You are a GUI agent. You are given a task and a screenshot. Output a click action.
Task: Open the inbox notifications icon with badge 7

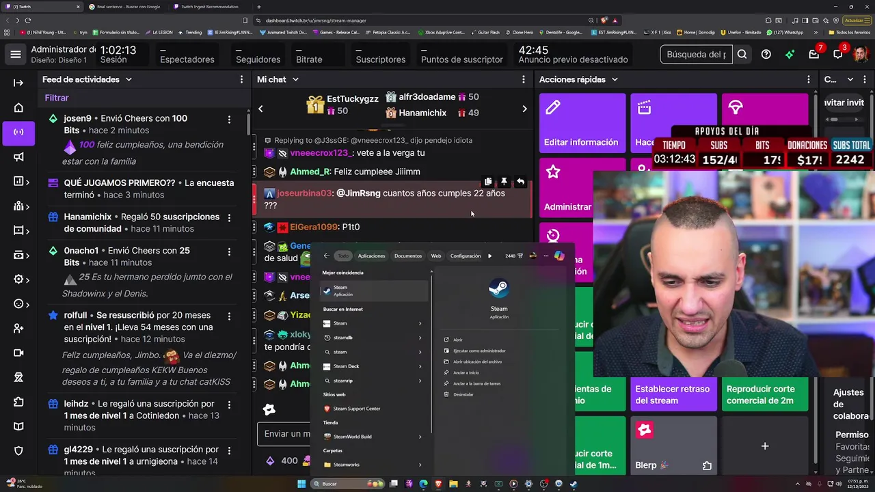tap(814, 55)
